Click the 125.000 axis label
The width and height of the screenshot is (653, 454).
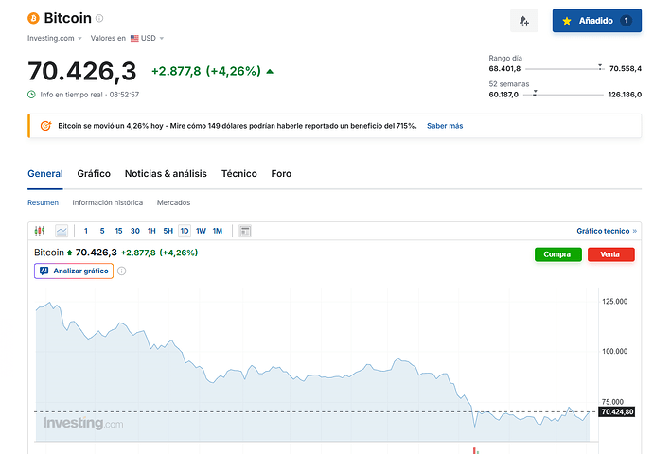(615, 302)
